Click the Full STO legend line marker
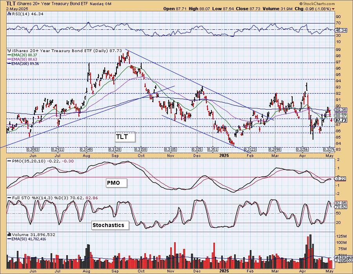 [x=9, y=198]
